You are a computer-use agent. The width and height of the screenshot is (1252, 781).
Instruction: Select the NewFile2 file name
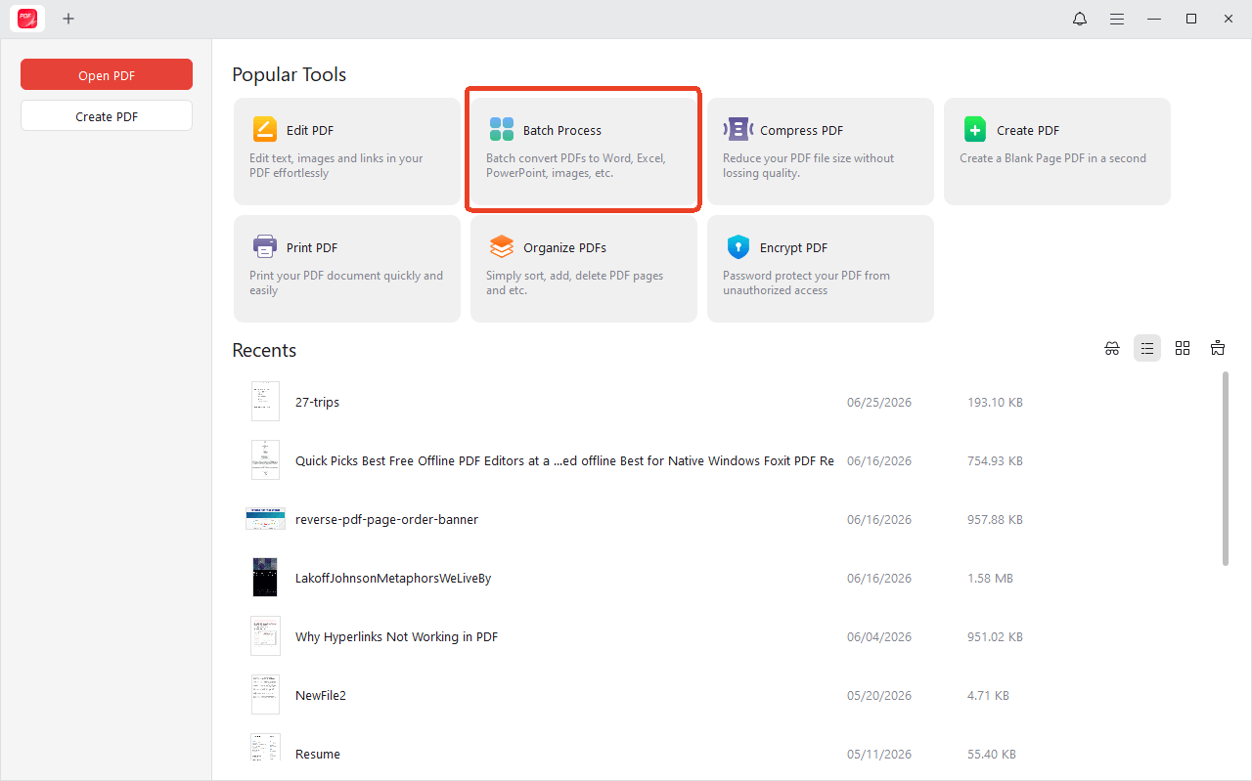[x=321, y=695]
